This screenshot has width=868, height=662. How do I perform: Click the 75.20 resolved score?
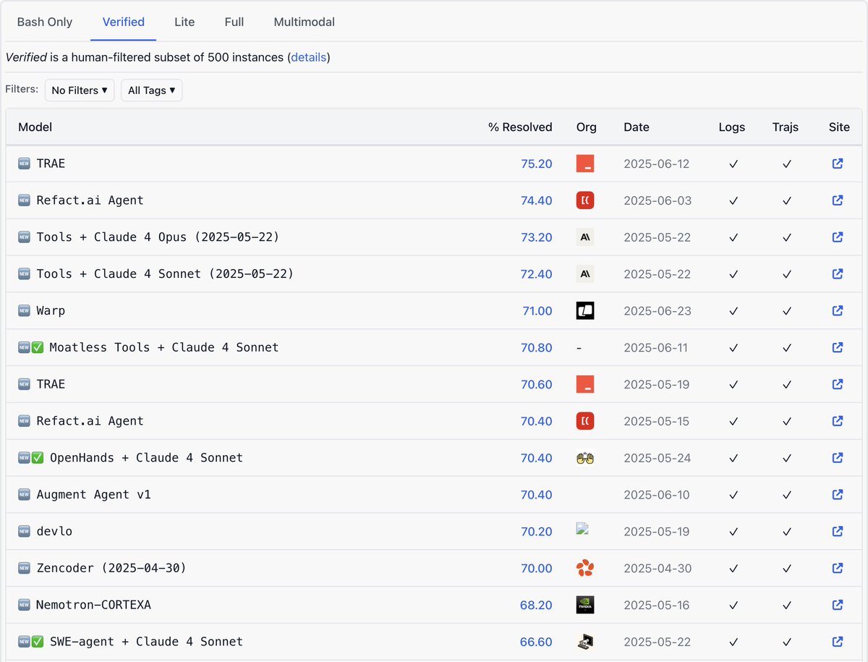(x=537, y=164)
